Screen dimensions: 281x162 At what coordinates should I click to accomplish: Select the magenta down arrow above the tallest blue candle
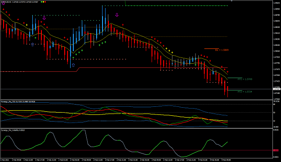pos(117,15)
